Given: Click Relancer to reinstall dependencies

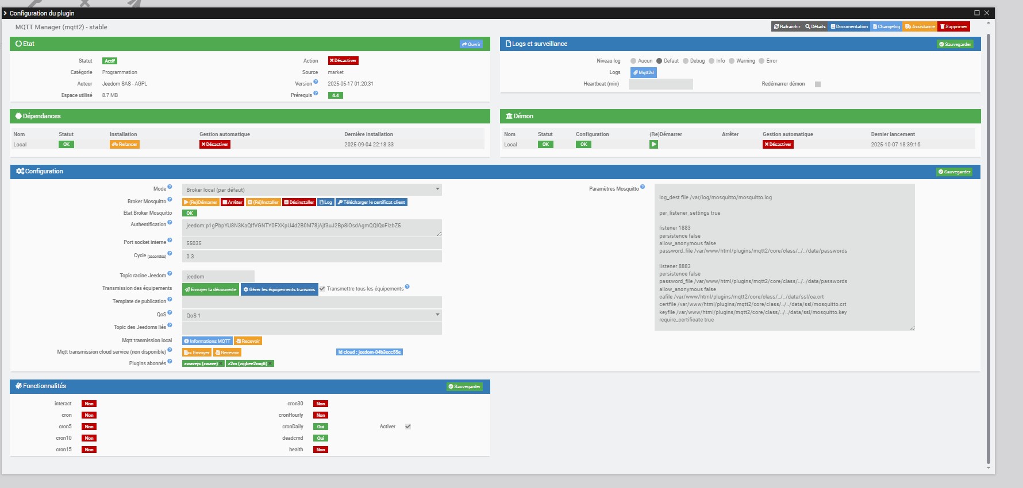Looking at the screenshot, I should coord(125,145).
